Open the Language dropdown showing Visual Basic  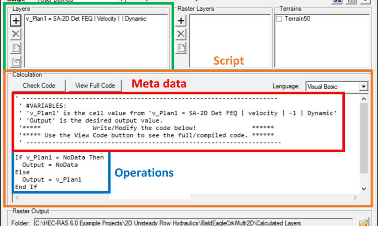pyautogui.click(x=364, y=86)
